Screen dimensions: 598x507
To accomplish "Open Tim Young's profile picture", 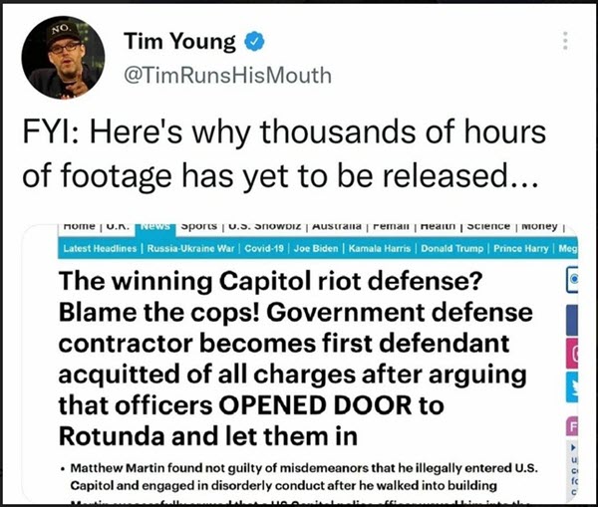I will coord(63,57).
